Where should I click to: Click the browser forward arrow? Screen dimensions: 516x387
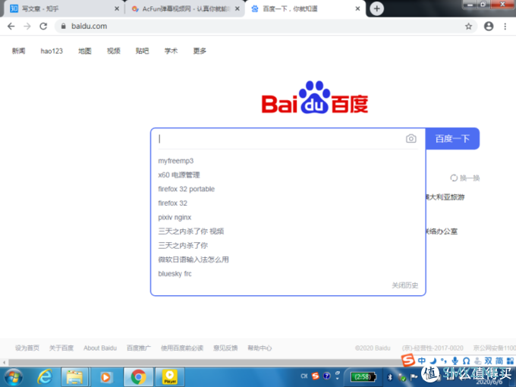point(27,27)
